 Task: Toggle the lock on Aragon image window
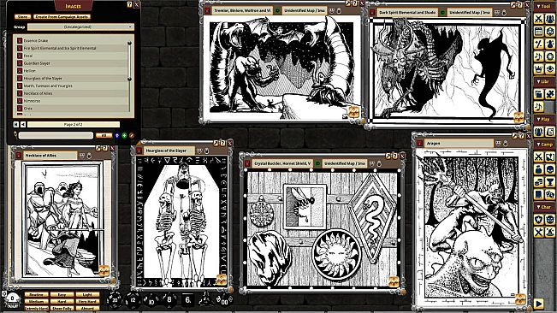click(x=505, y=143)
